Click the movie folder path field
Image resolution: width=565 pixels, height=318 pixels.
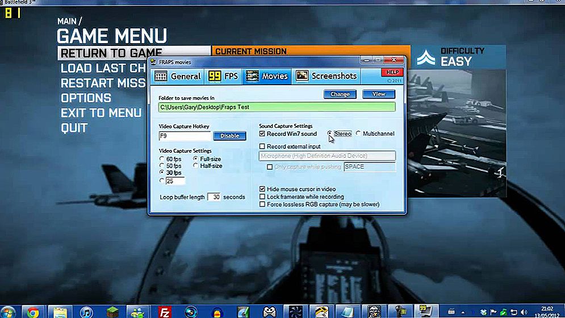tap(277, 107)
